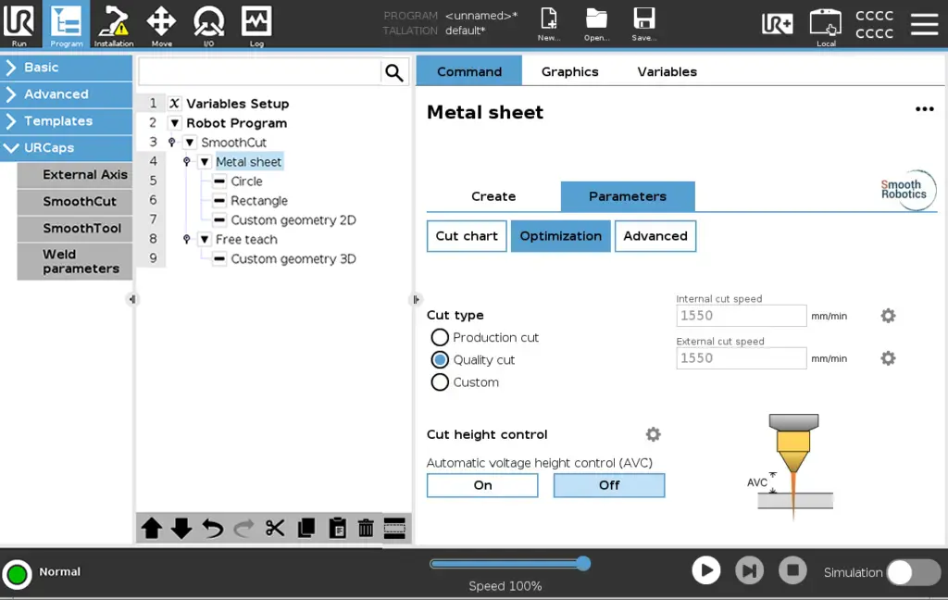Move node up with arrow icon
Image resolution: width=948 pixels, height=600 pixels.
[152, 528]
